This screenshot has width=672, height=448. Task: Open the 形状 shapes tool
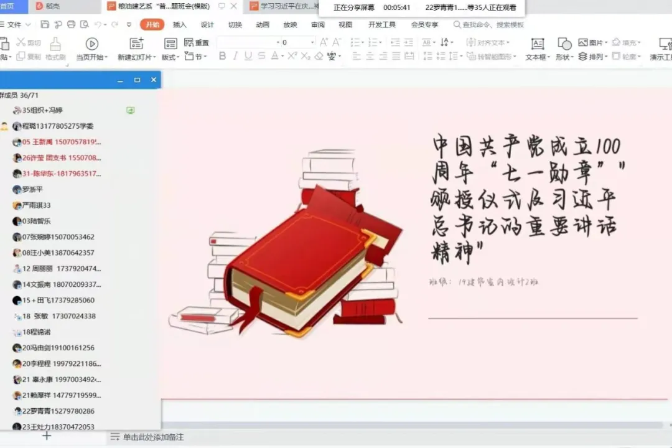coord(564,44)
